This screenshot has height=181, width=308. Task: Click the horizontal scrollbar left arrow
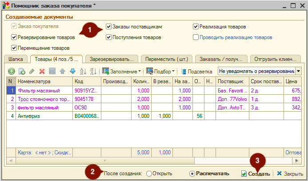(x=11, y=161)
